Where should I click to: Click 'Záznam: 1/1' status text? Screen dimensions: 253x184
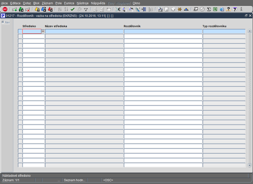click(x=11, y=180)
